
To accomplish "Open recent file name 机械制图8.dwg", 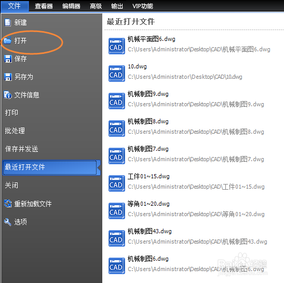I will [148, 121].
